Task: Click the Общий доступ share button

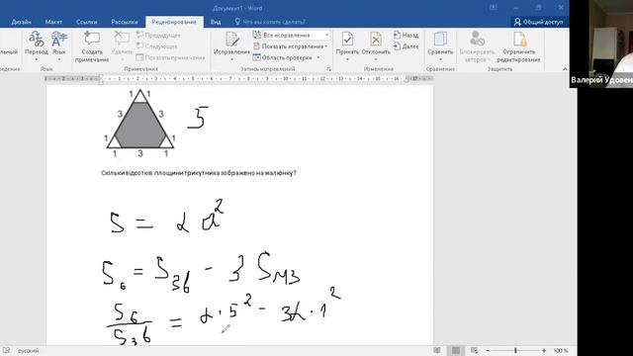Action: (x=538, y=22)
